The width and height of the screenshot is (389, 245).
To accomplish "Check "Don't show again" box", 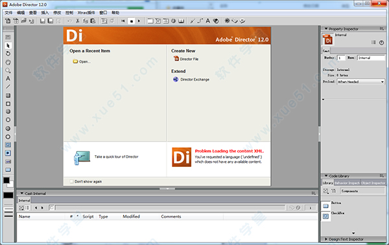I will pyautogui.click(x=71, y=182).
